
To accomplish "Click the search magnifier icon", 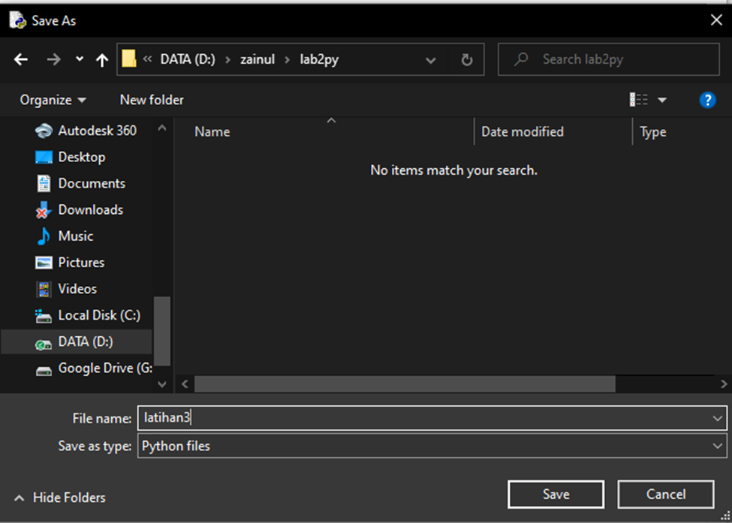I will [521, 59].
